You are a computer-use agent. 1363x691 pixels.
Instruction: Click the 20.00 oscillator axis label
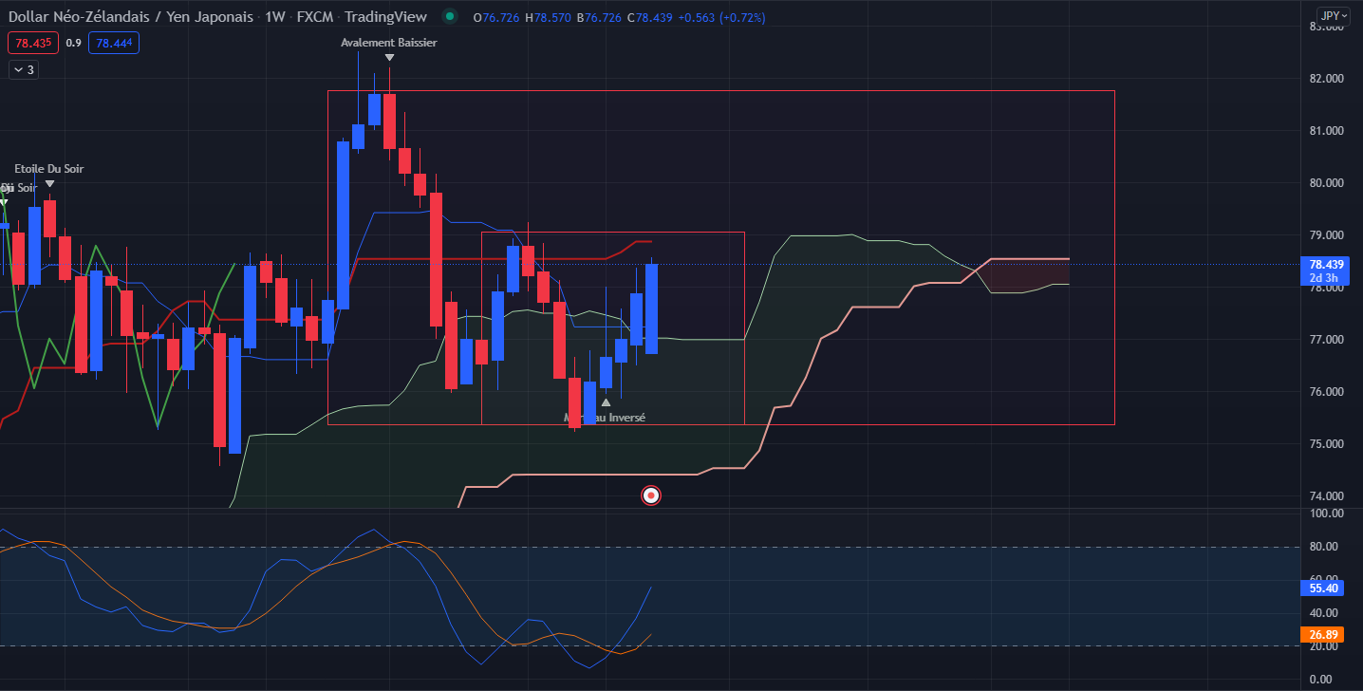(x=1323, y=646)
